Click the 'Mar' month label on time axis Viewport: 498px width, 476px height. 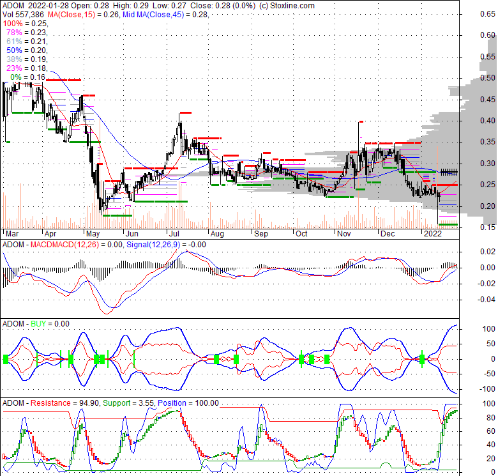[12, 234]
